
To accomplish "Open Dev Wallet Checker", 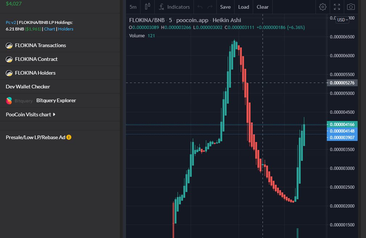I will [x=28, y=87].
